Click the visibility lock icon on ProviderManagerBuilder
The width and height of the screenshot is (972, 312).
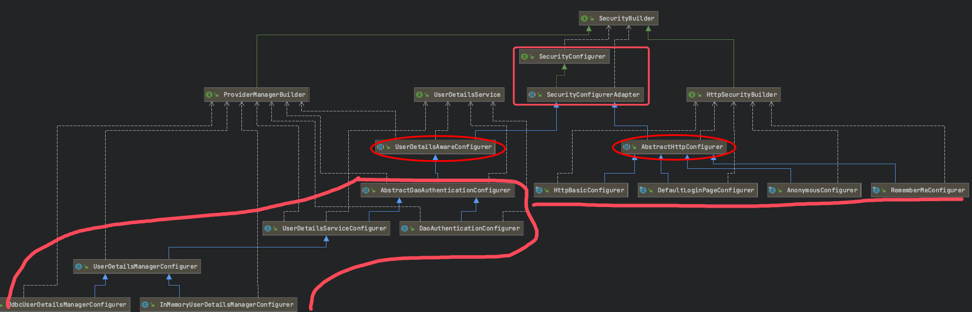(217, 96)
